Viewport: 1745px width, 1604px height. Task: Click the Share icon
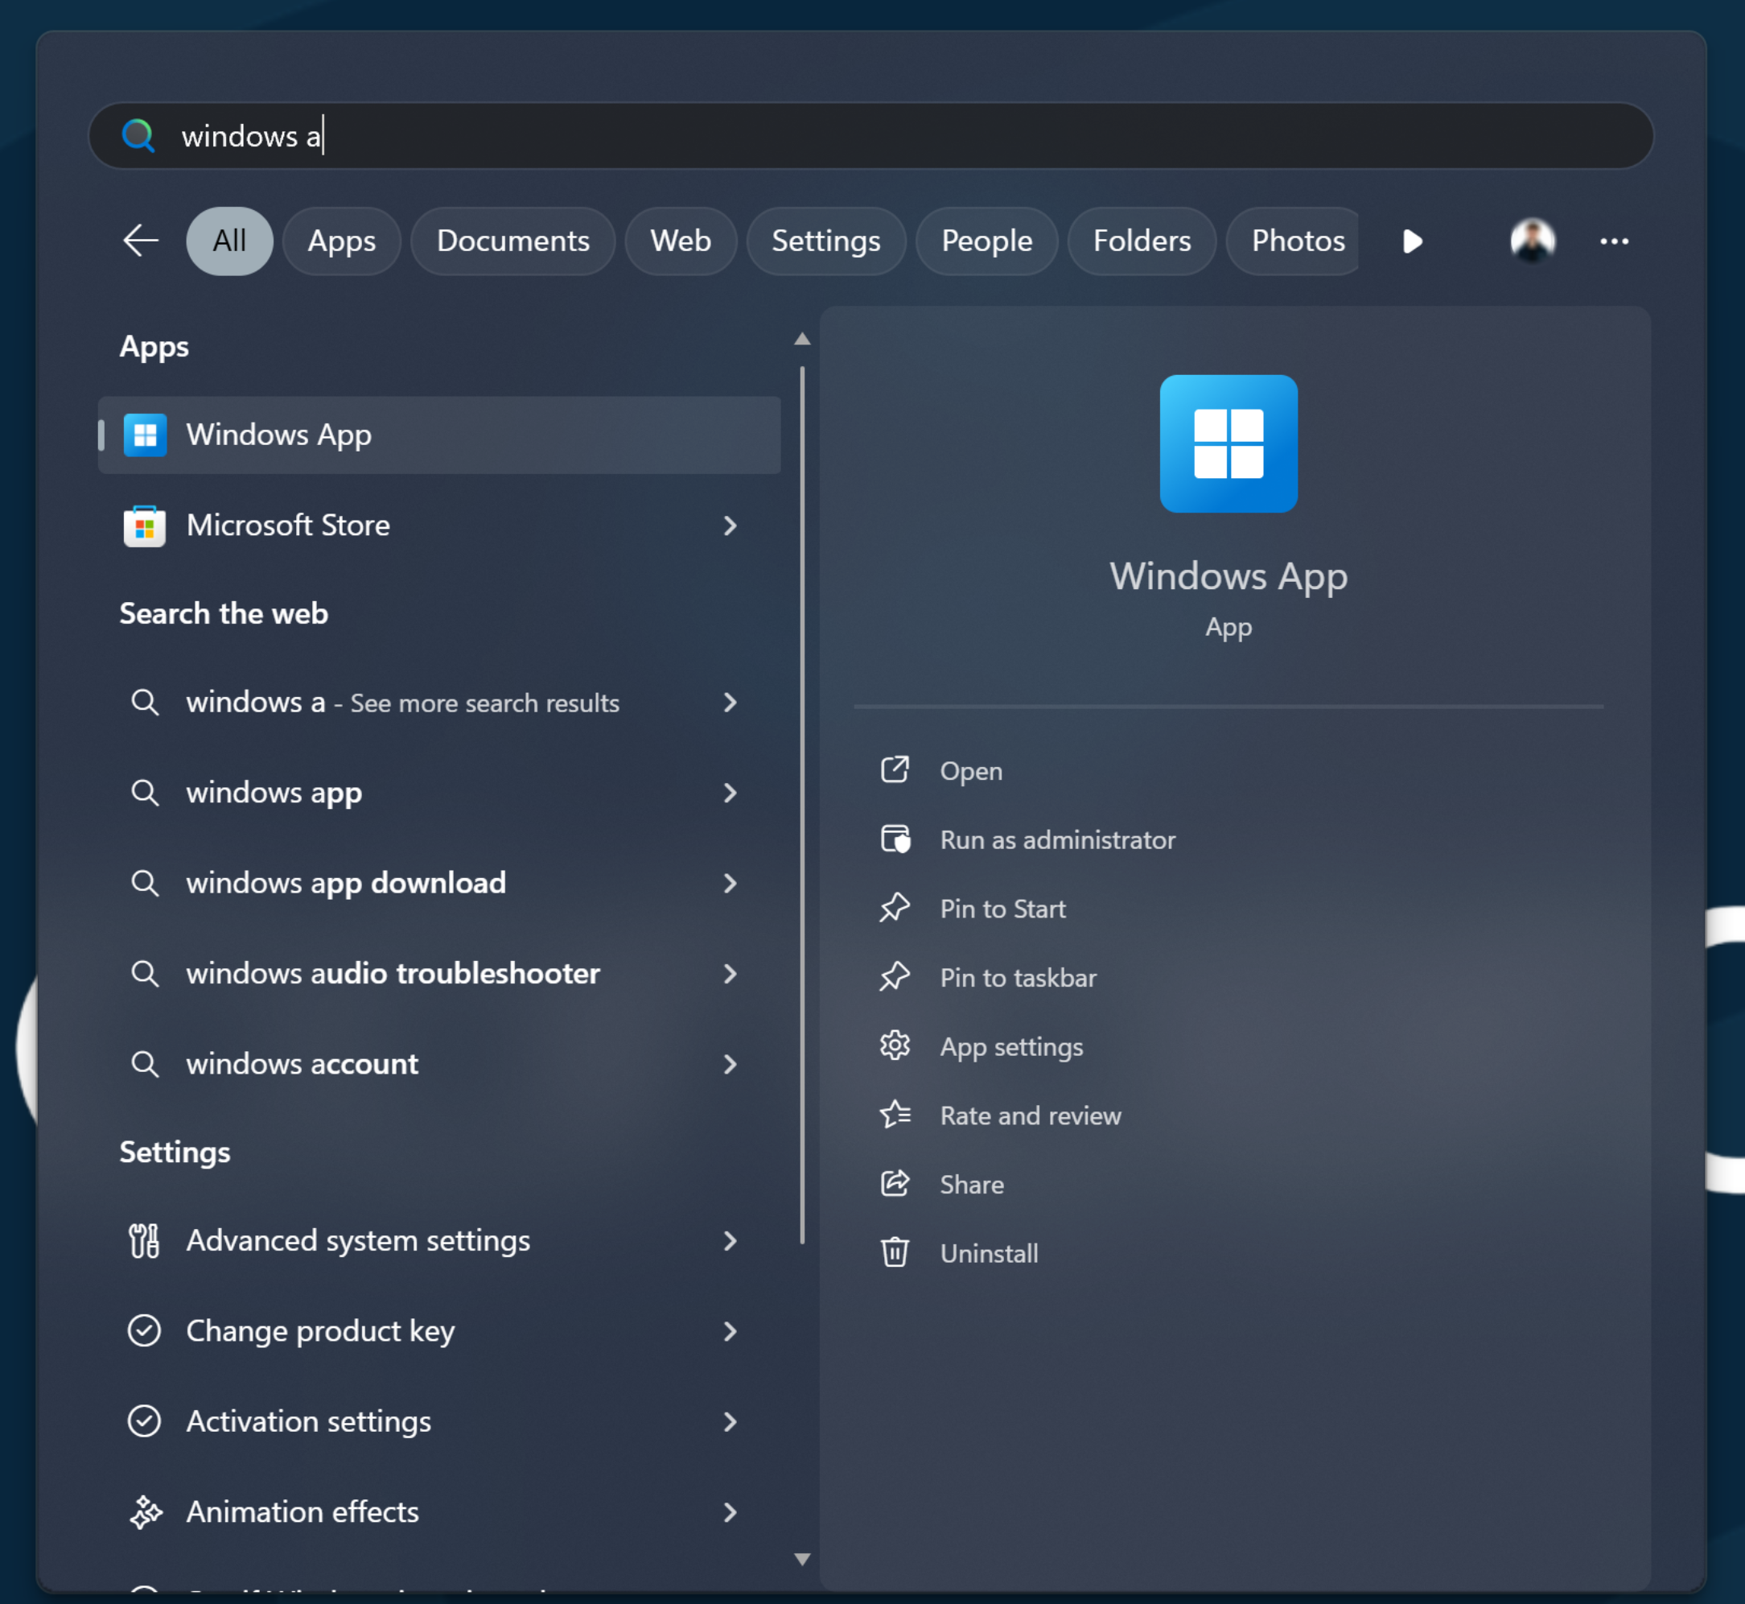[x=894, y=1184]
